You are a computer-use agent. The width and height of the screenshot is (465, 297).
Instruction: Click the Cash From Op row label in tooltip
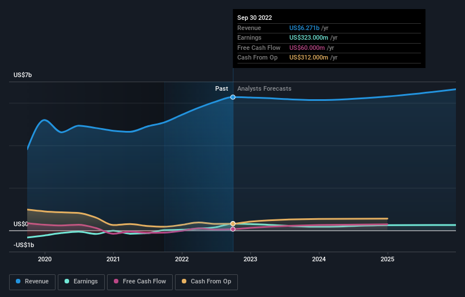(257, 58)
